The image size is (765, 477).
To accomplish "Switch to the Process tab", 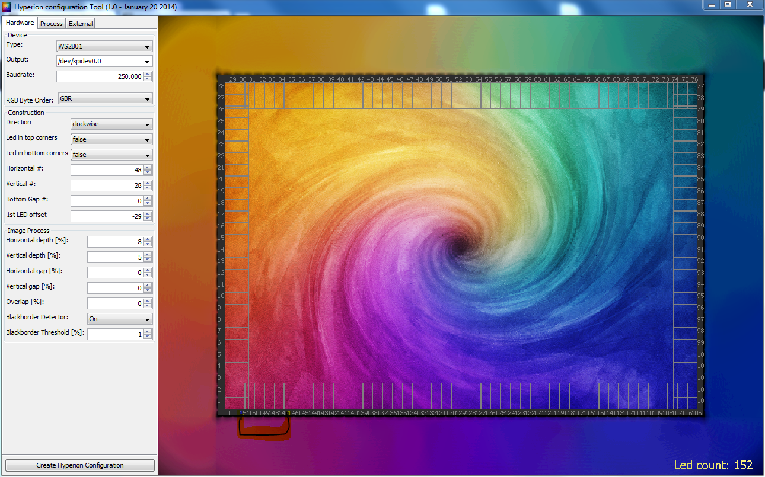I will click(52, 24).
